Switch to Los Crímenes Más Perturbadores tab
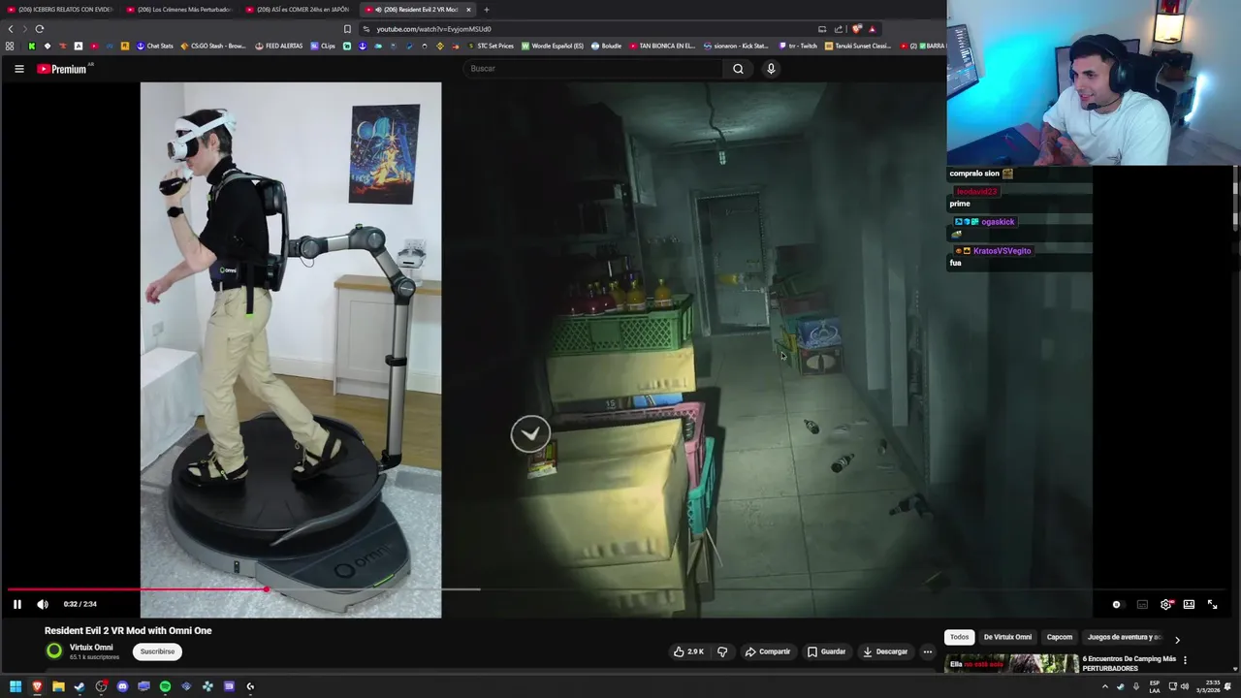This screenshot has height=698, width=1241. pos(179,10)
